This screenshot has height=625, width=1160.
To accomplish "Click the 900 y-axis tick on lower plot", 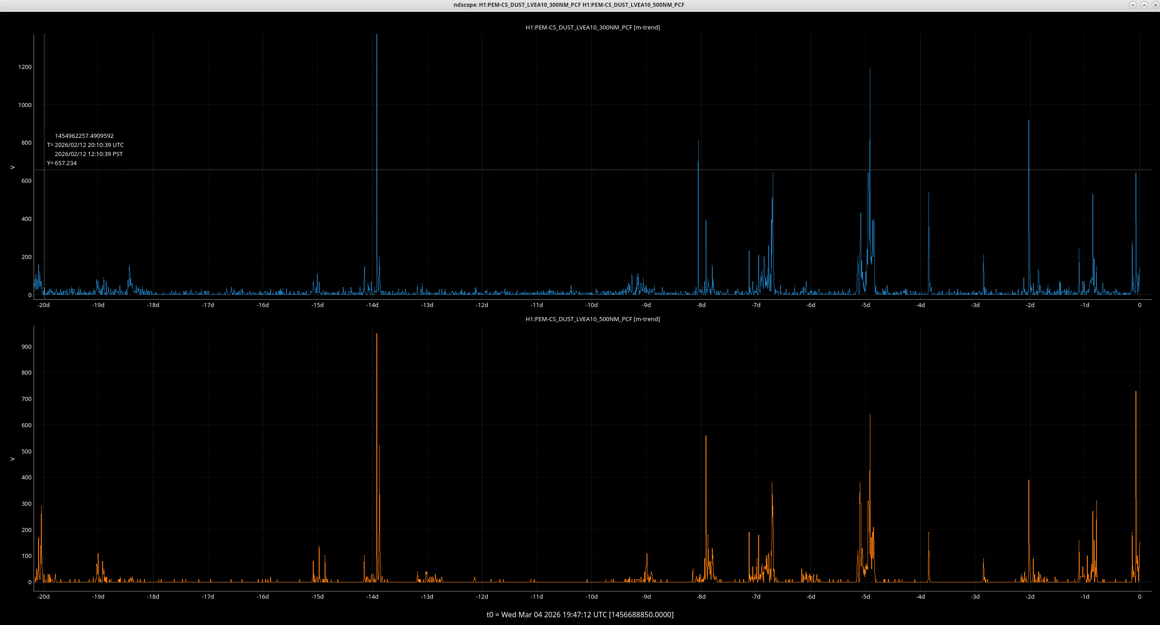I will (x=27, y=347).
